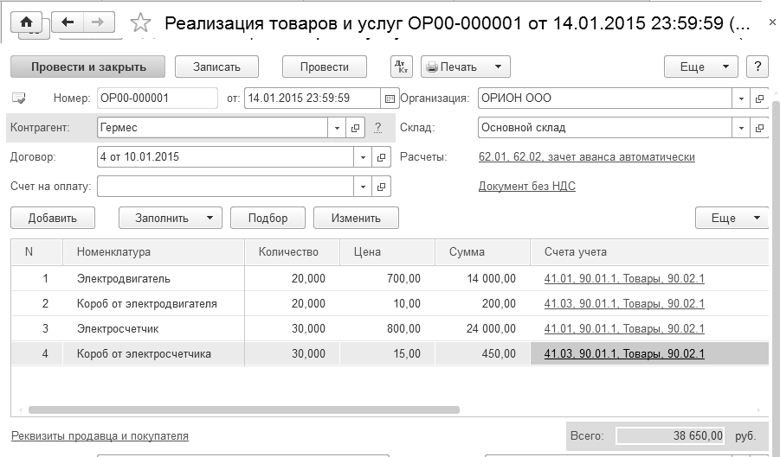Click the question mark link near Контрагент
Screen dimensions: 780x457
378,128
